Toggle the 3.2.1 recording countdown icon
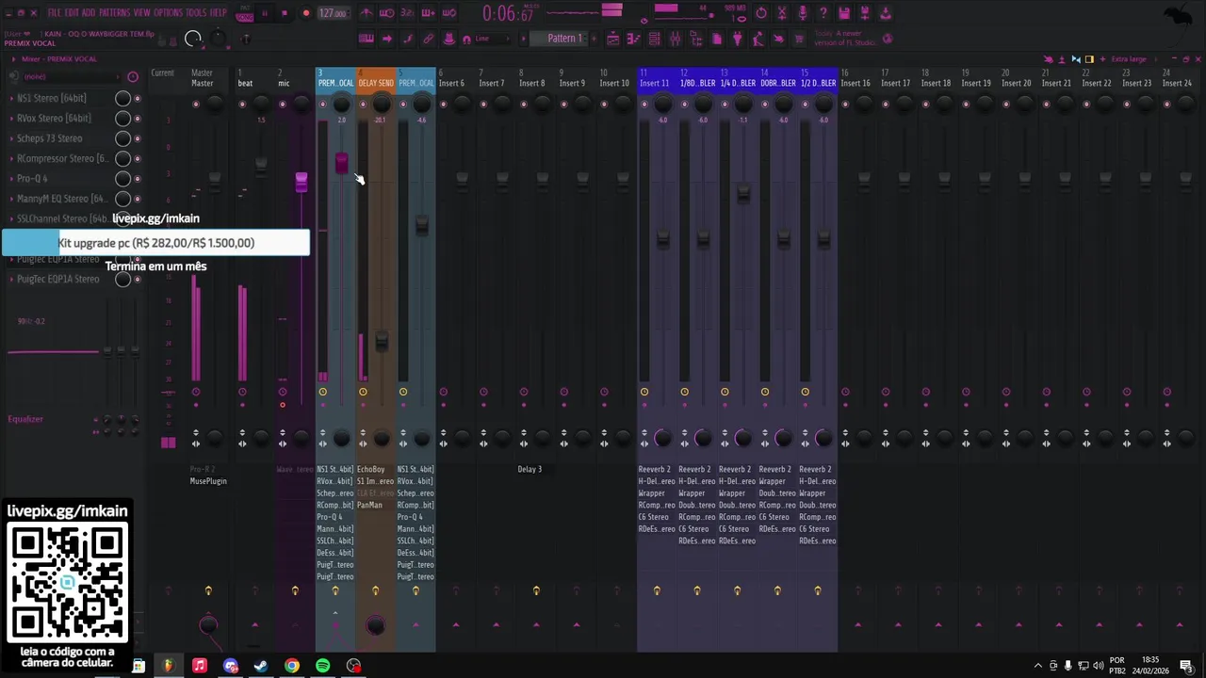The image size is (1206, 678). click(407, 13)
